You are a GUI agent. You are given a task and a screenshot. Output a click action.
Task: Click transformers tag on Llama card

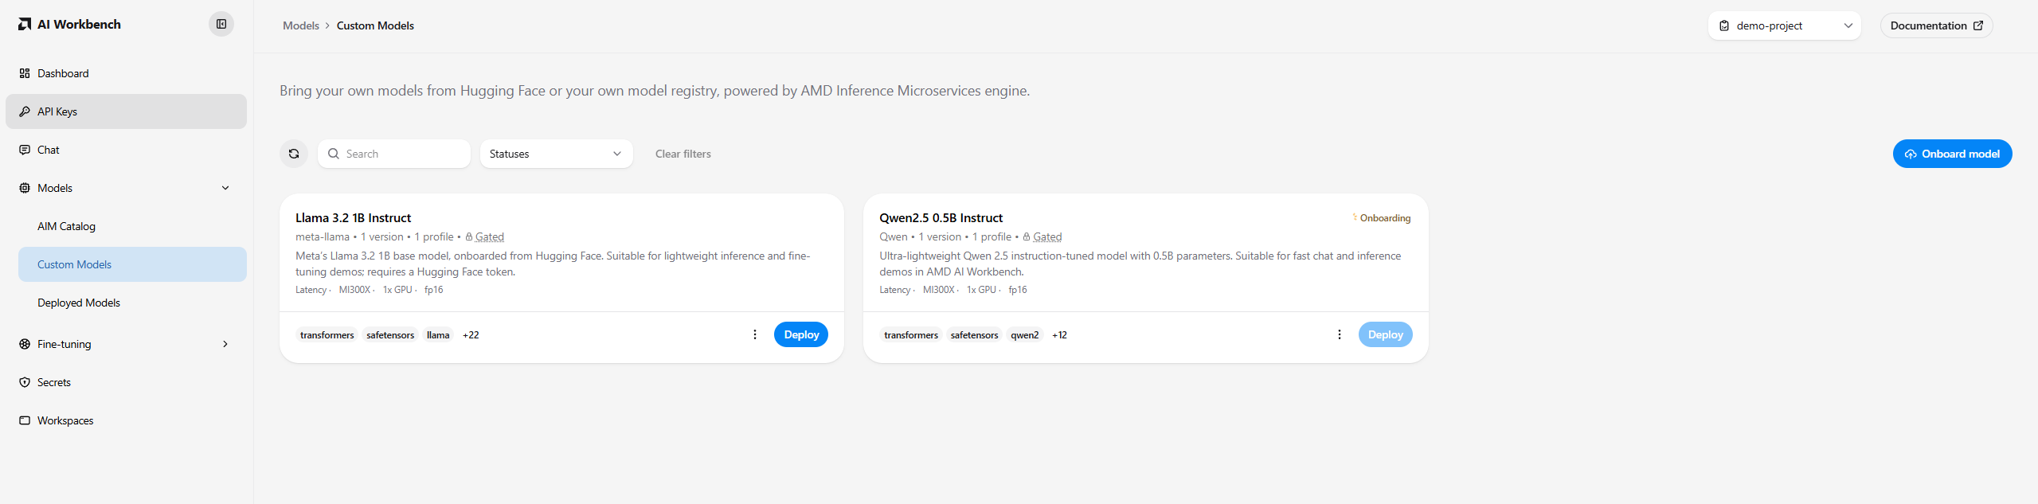327,335
